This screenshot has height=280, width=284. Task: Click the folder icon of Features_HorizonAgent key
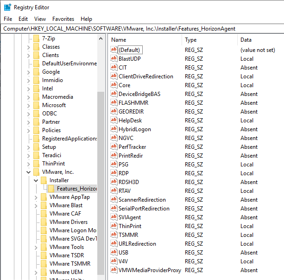[x=51, y=189]
